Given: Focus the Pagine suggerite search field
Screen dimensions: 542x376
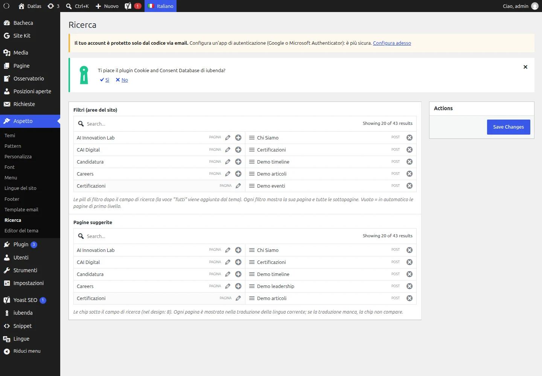Looking at the screenshot, I should click(222, 236).
